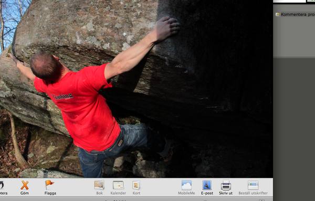This screenshot has width=315, height=201.
Task: Click the 'Skriv ut' text label
Action: coord(226,193)
